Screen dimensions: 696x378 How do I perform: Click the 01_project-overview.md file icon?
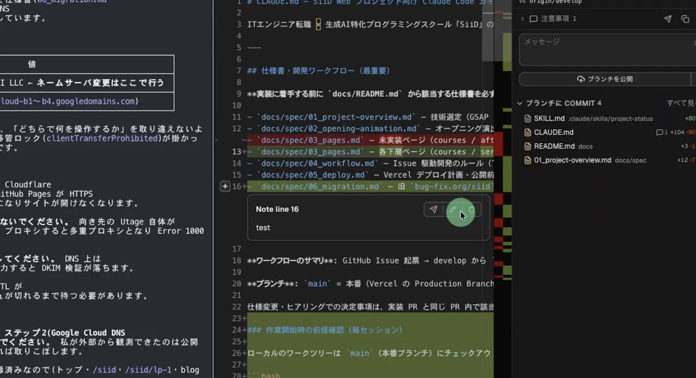[x=527, y=160]
